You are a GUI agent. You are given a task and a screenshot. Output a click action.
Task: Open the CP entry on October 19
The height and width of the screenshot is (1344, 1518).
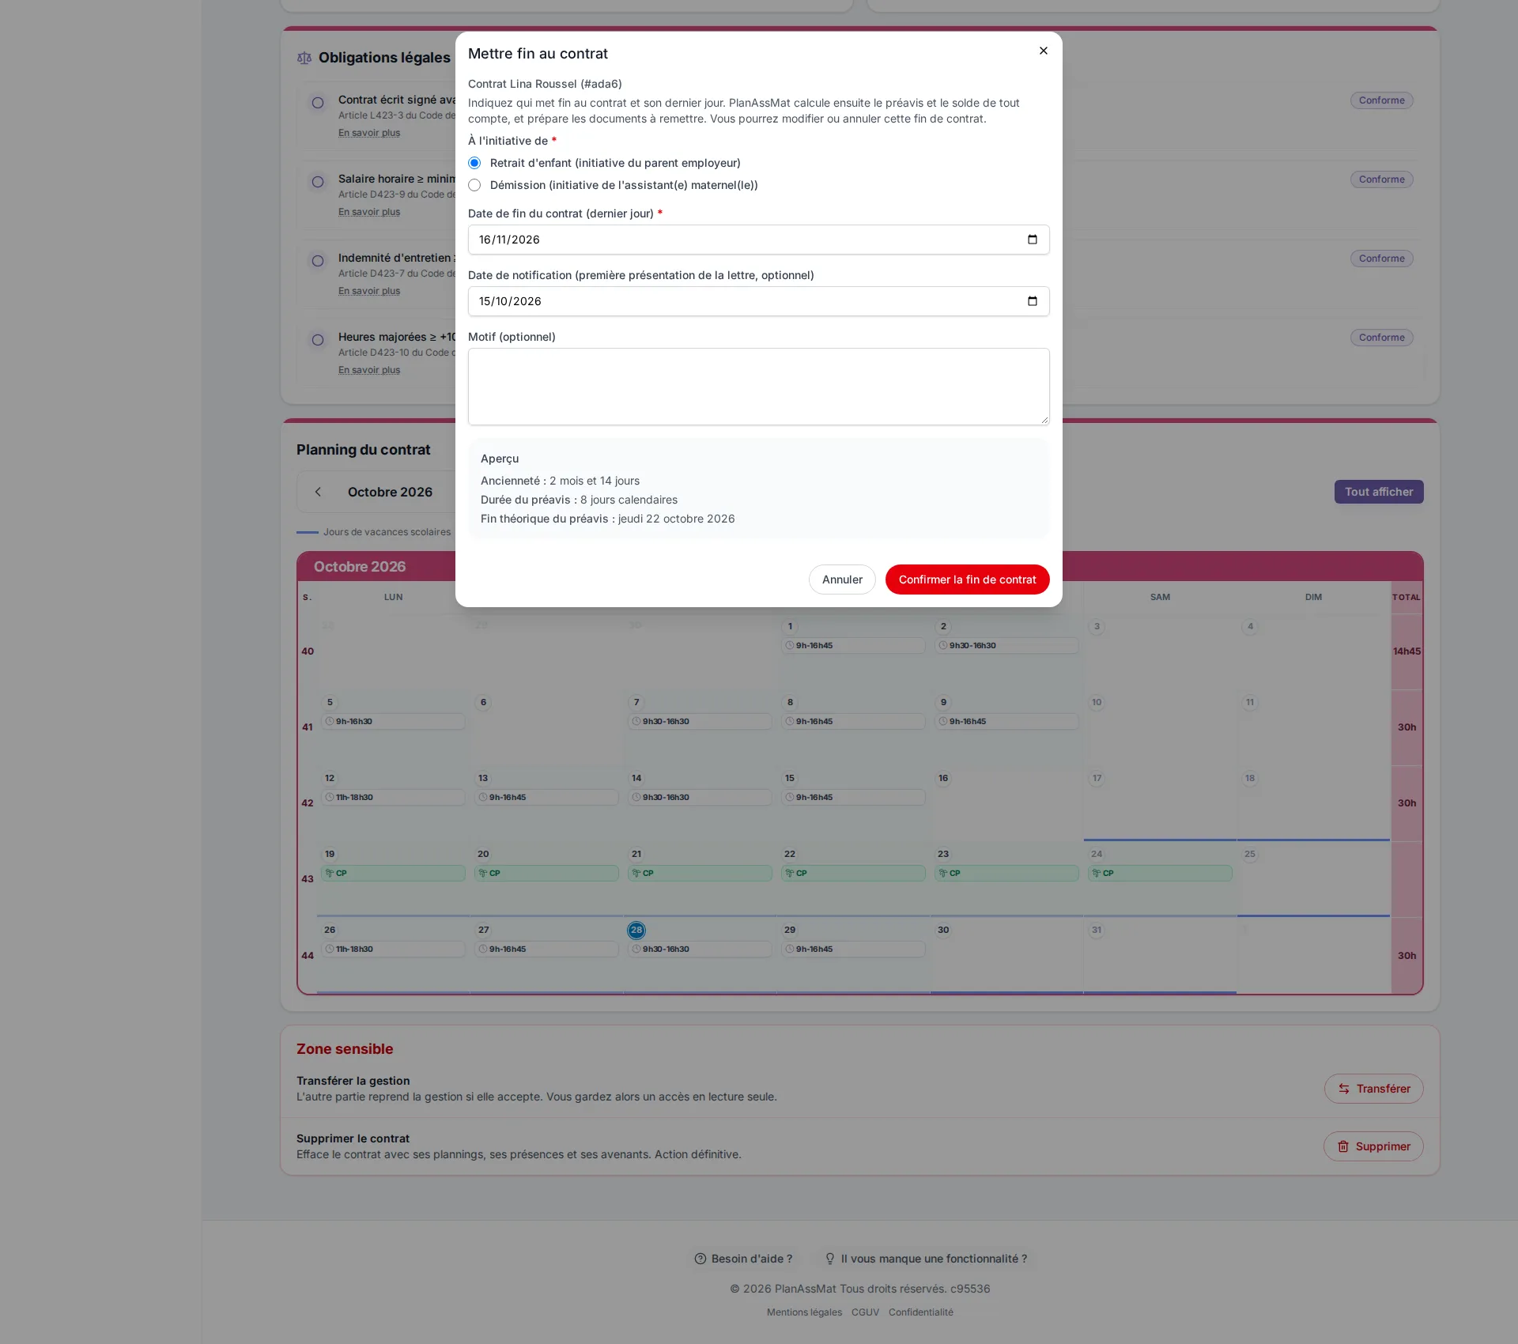[x=393, y=874]
